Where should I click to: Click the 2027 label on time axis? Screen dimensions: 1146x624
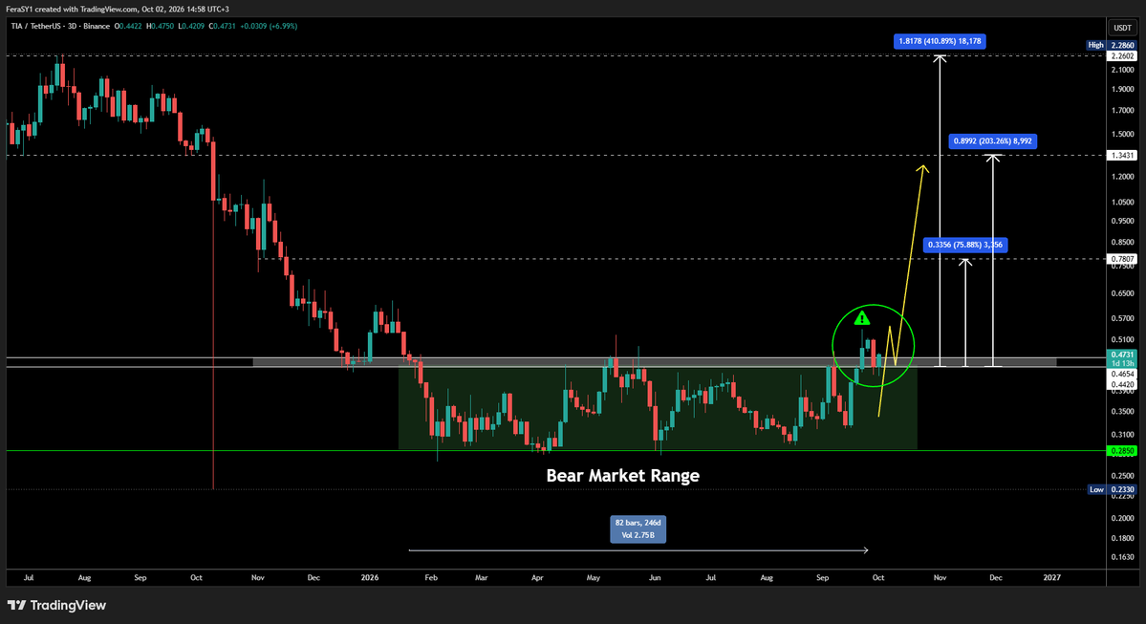[x=1051, y=577]
